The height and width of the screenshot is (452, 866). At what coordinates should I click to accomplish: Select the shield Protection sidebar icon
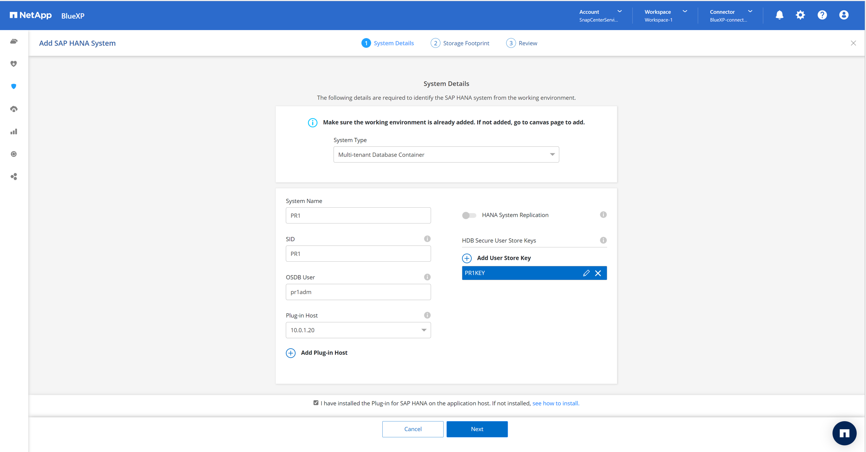(x=14, y=86)
